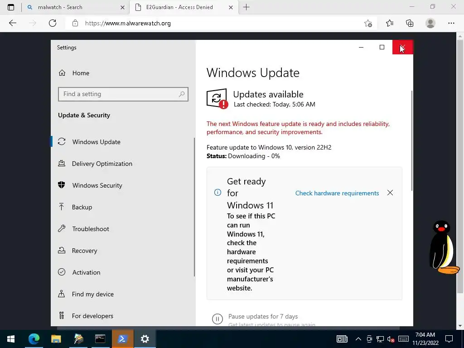Open Delivery Optimization settings
The width and height of the screenshot is (464, 348).
point(102,164)
